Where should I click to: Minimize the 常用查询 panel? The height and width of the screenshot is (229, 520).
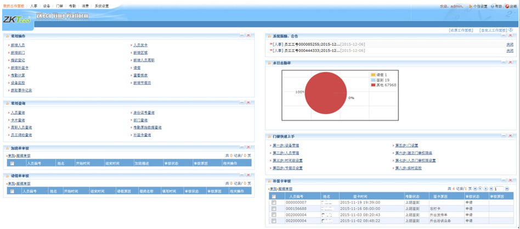pyautogui.click(x=242, y=103)
